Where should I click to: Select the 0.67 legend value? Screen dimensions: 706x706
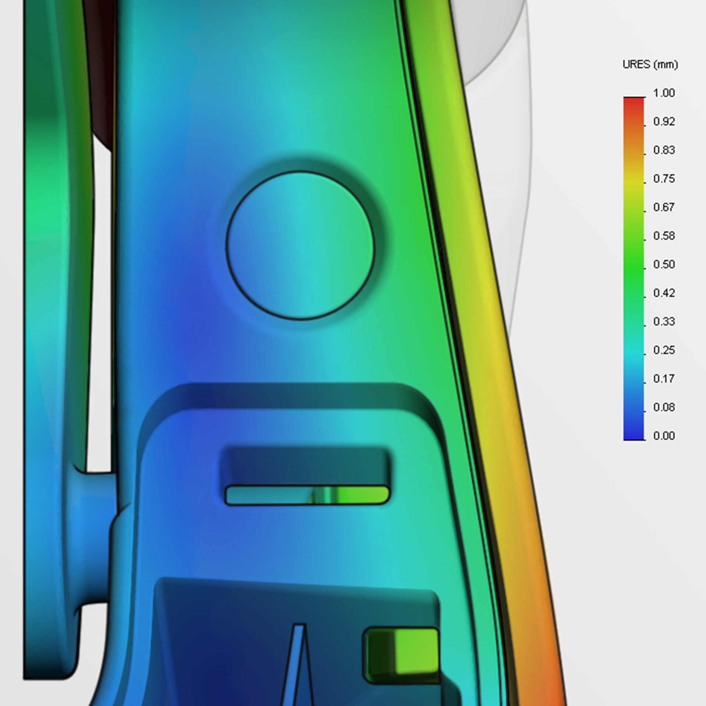pyautogui.click(x=664, y=207)
